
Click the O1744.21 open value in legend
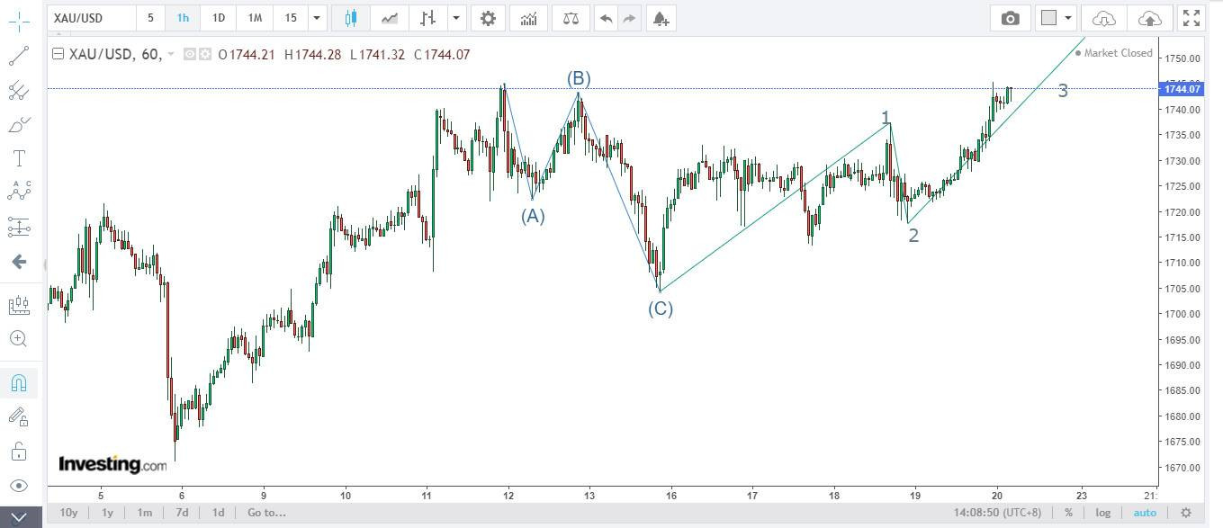(x=247, y=54)
